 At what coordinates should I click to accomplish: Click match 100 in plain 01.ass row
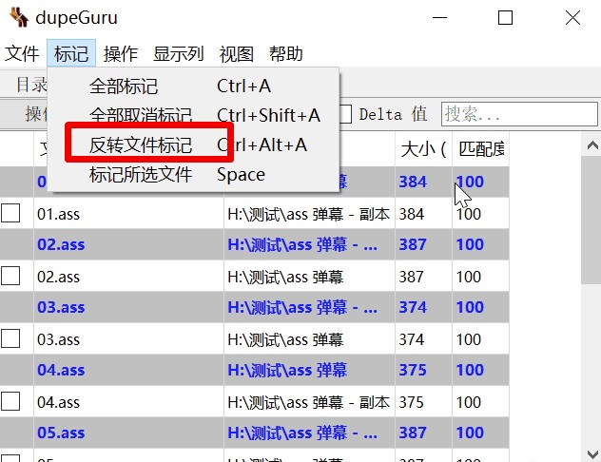[469, 214]
